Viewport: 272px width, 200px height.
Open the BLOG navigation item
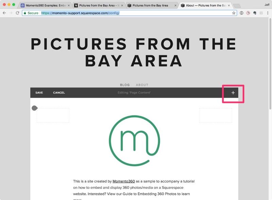point(125,85)
